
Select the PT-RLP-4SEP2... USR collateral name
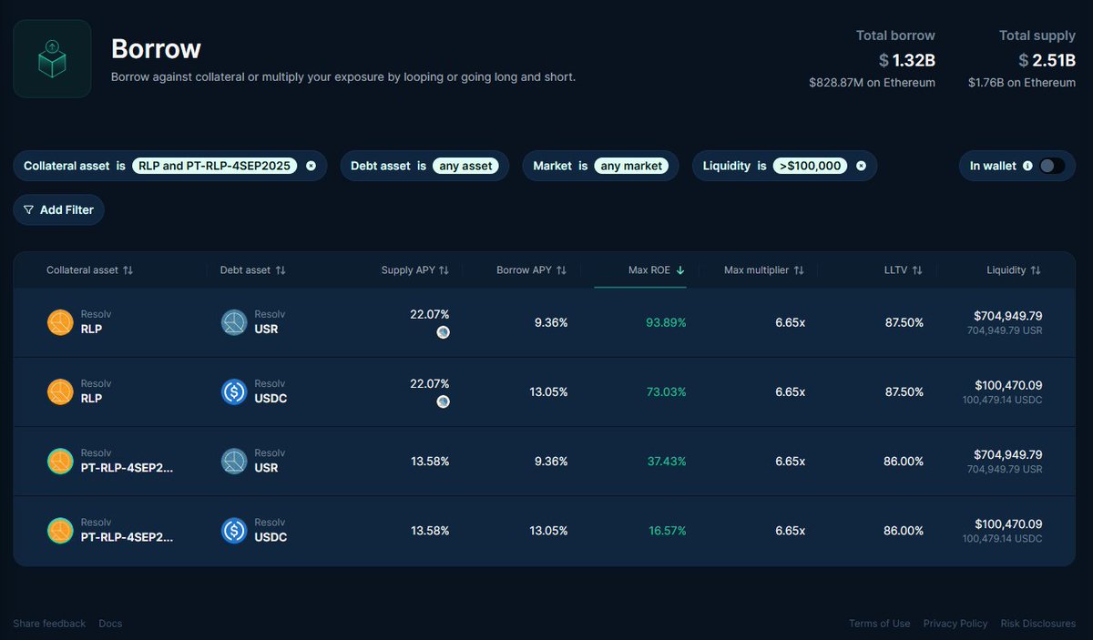click(x=127, y=468)
